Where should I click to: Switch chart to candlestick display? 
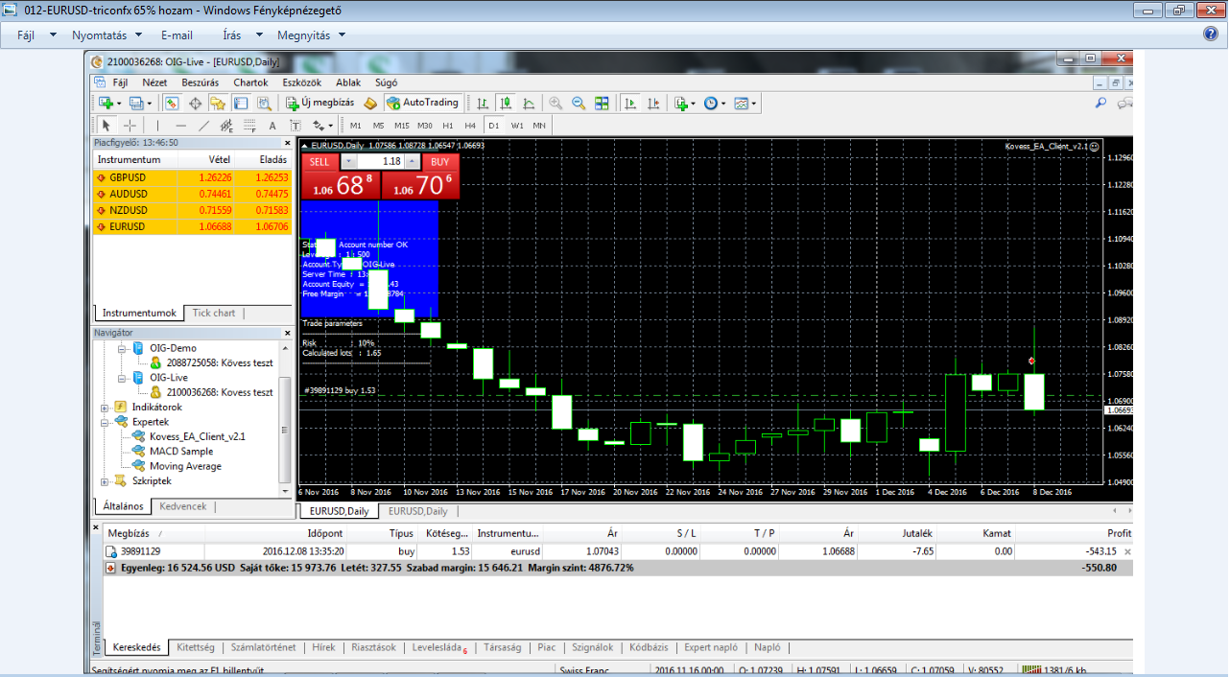(x=504, y=104)
